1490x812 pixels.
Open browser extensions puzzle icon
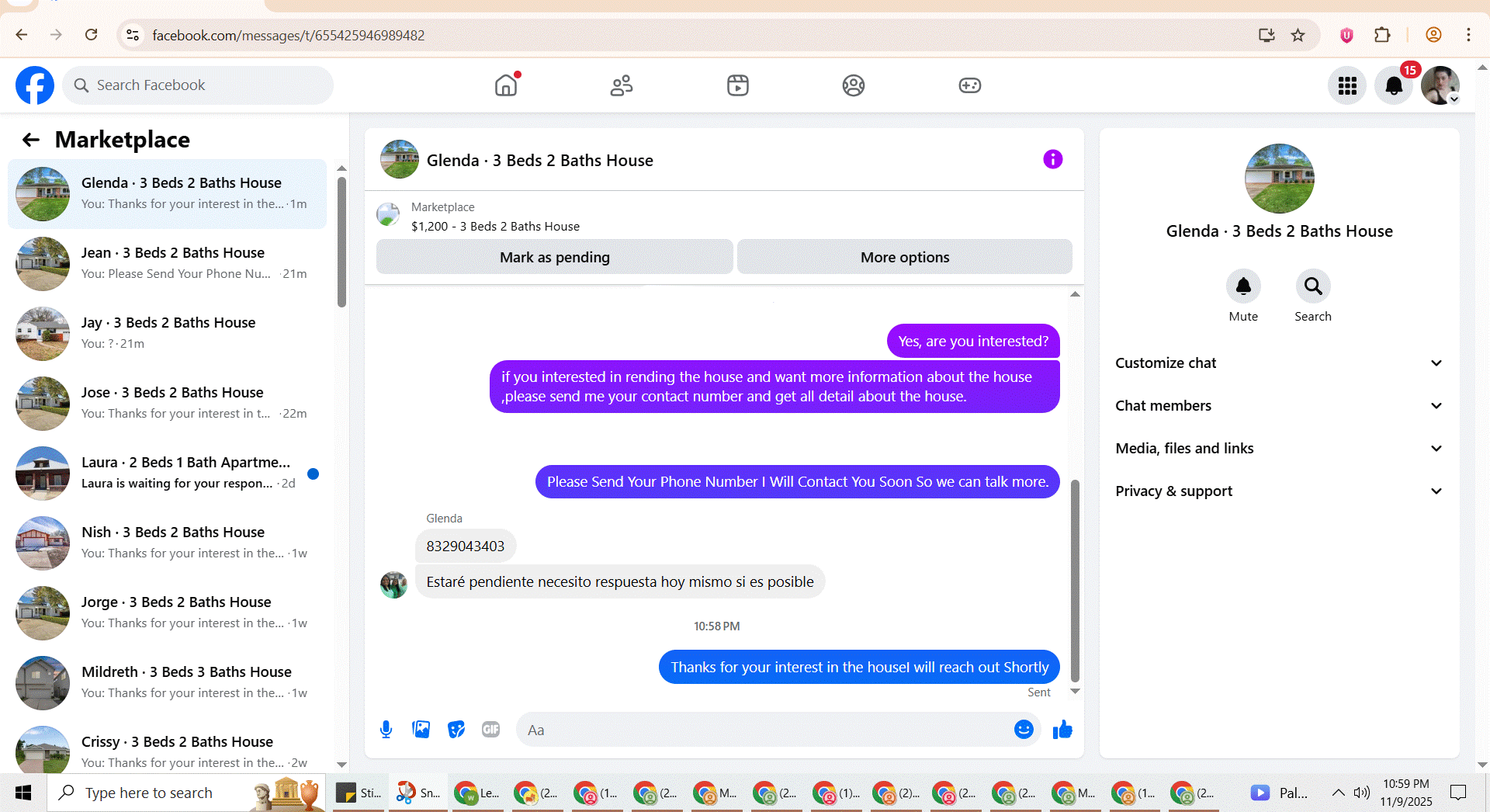click(x=1382, y=35)
